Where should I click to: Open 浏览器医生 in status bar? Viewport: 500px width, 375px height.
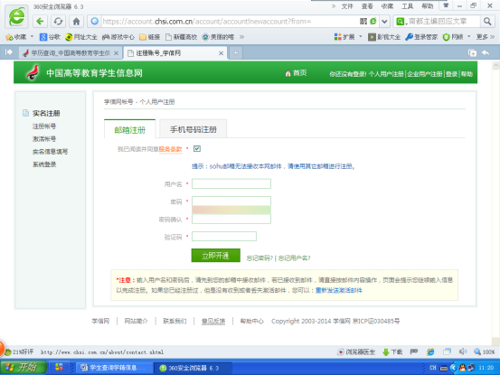[x=356, y=352]
